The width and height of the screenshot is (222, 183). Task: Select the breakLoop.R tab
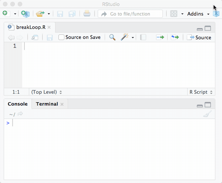[x=29, y=27]
